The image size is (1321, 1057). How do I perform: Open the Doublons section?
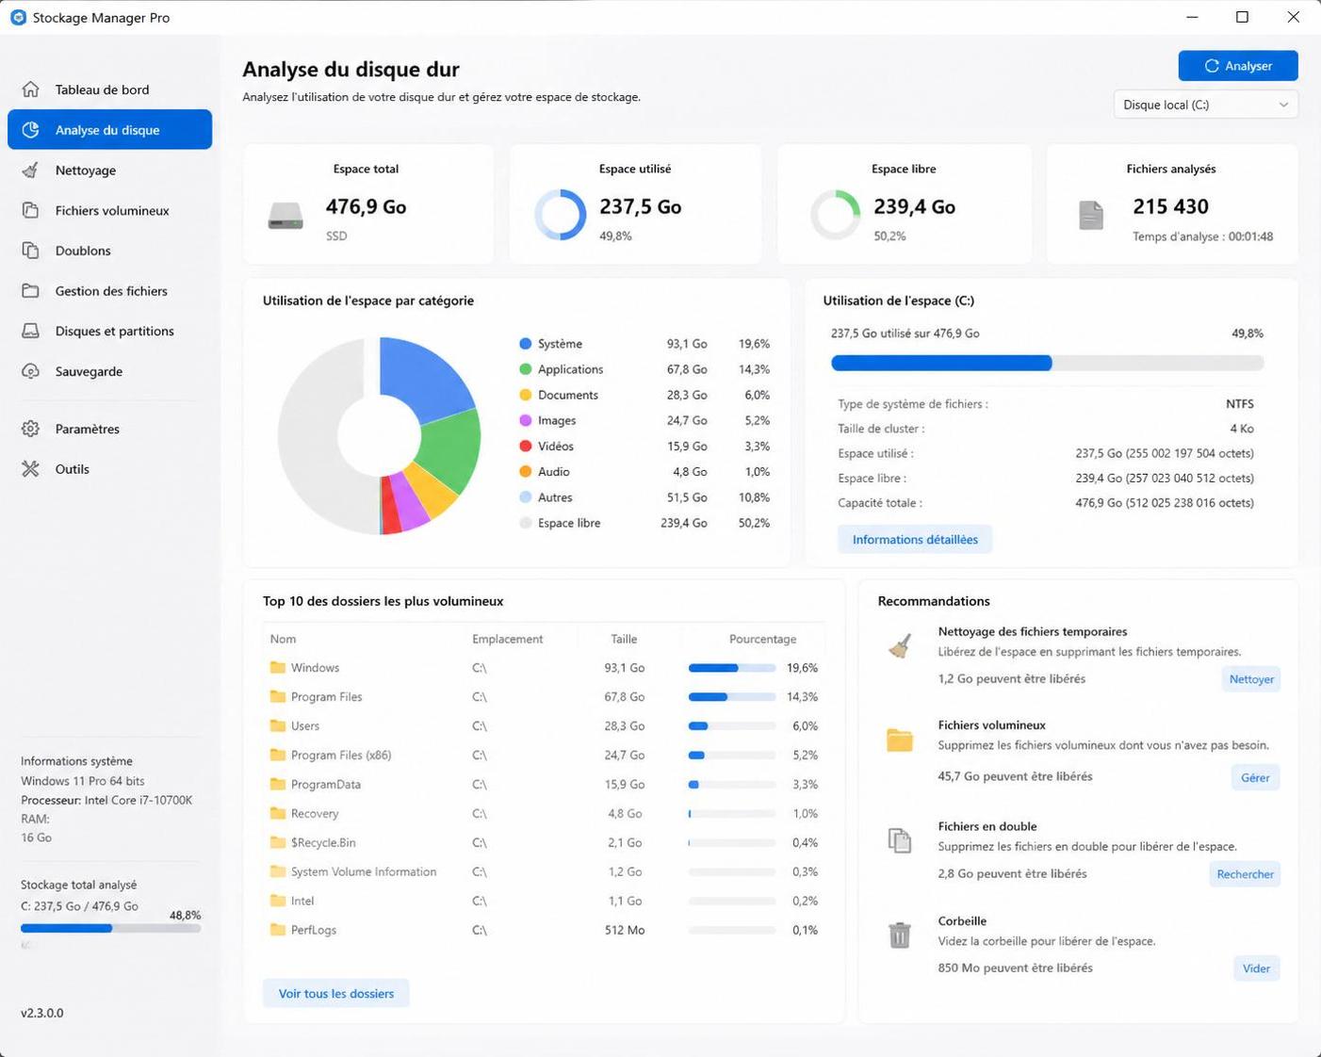click(109, 251)
